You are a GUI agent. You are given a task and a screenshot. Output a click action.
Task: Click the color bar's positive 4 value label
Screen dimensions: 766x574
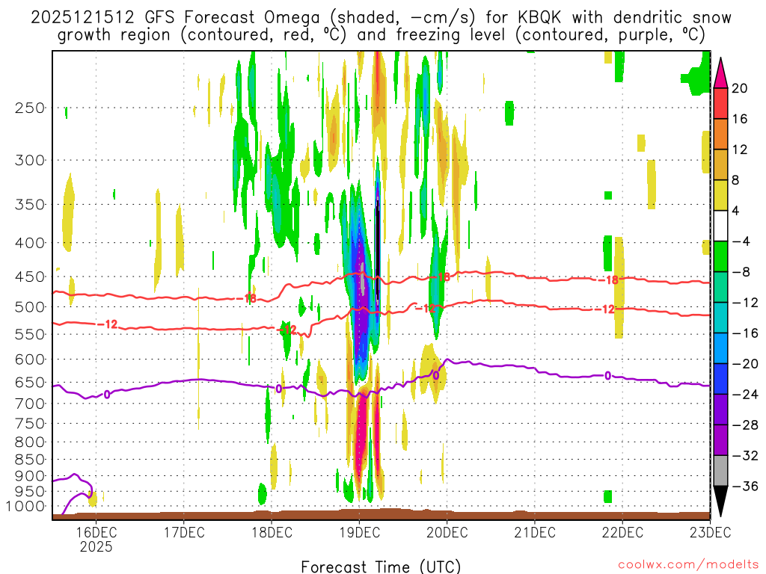click(736, 211)
